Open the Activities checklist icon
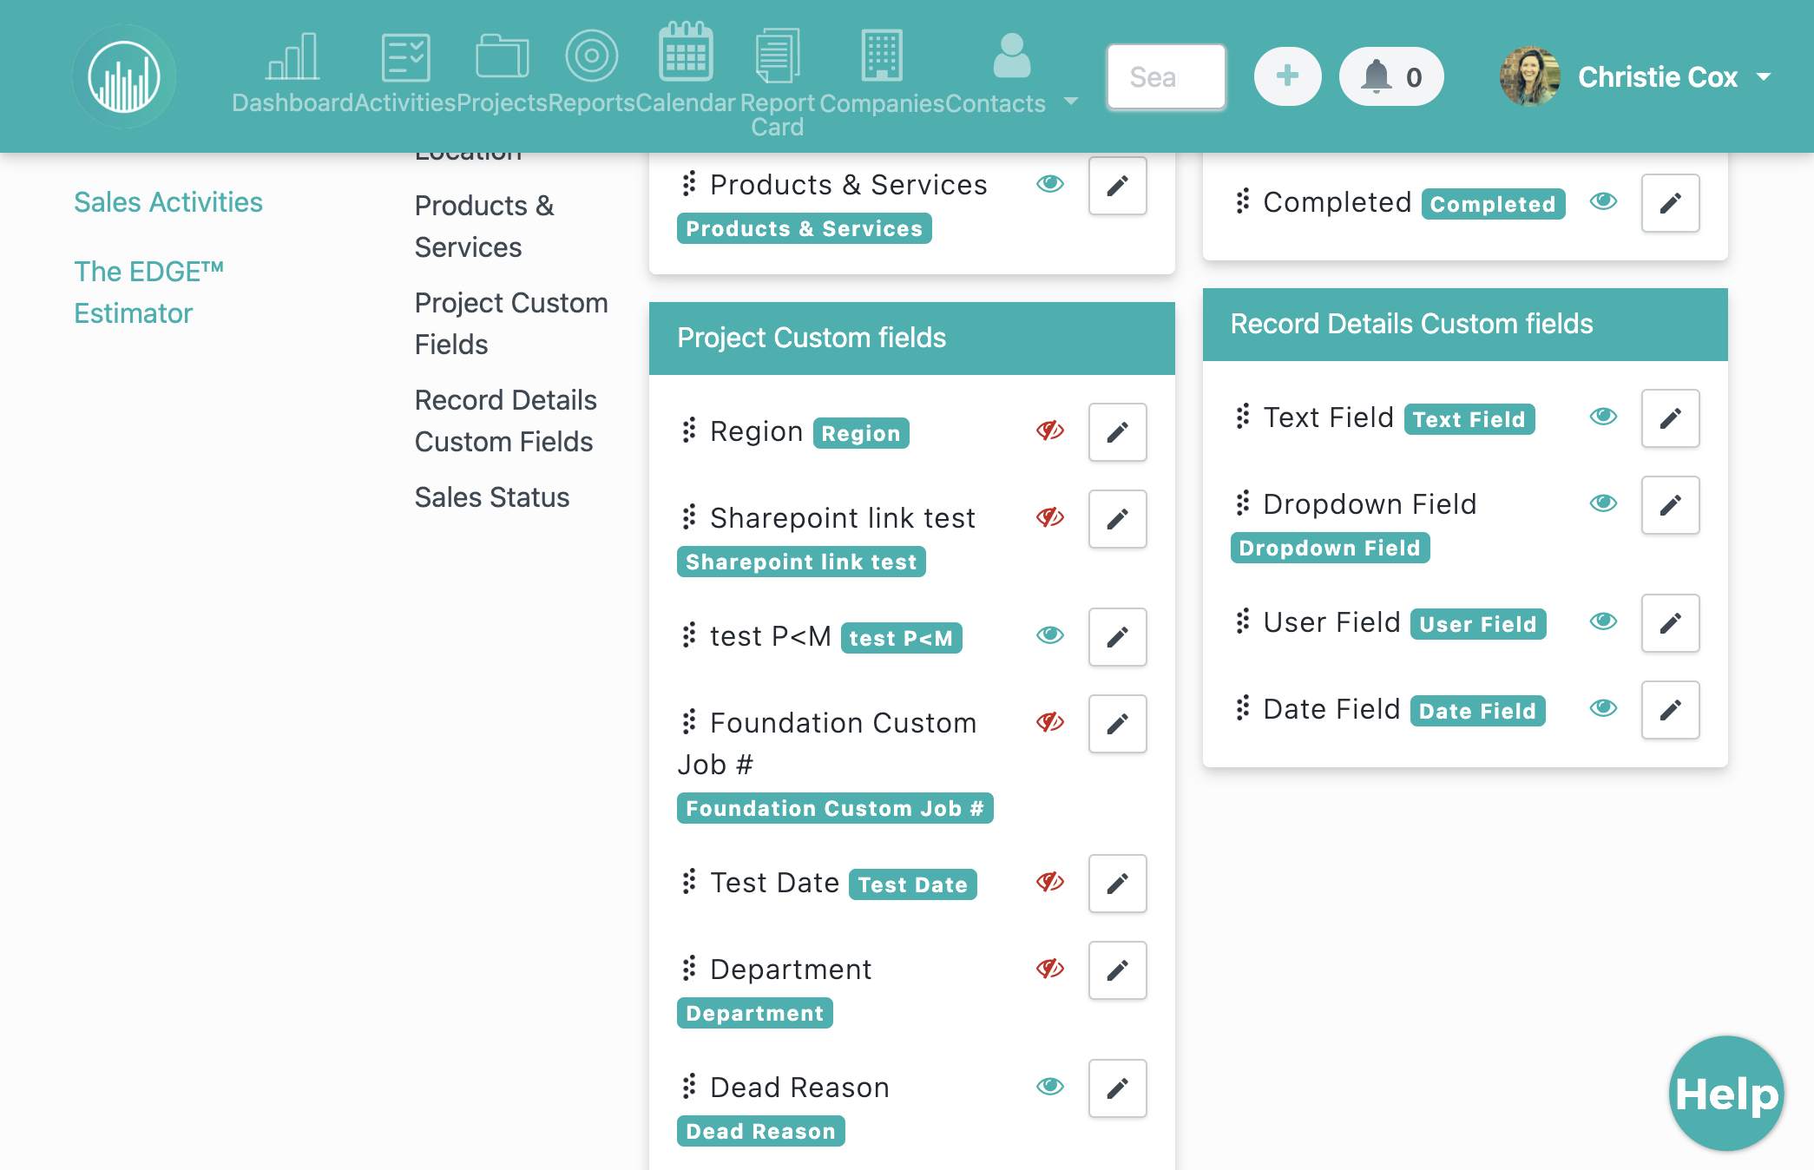 405,57
